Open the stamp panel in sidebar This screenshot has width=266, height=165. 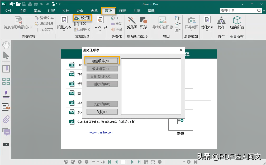(6, 94)
